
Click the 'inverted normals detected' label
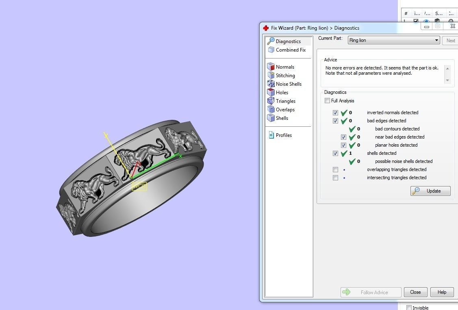click(393, 113)
